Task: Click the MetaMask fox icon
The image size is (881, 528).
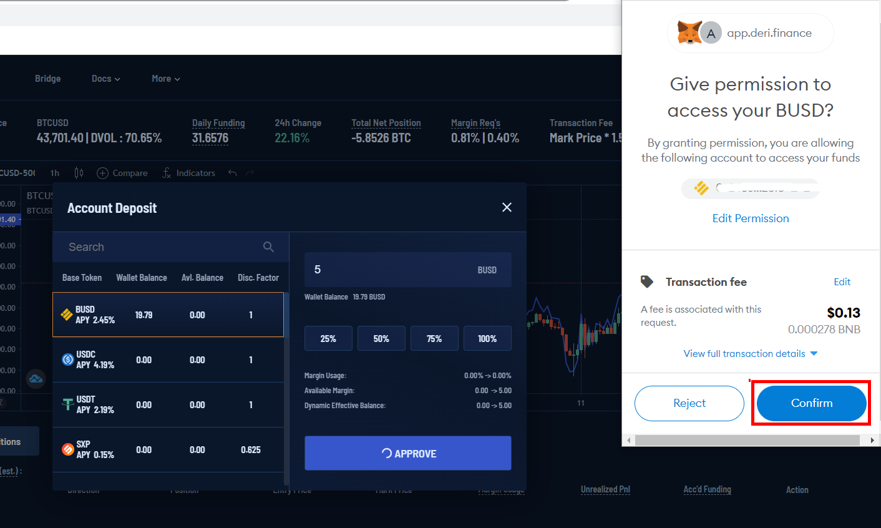Action: point(689,32)
